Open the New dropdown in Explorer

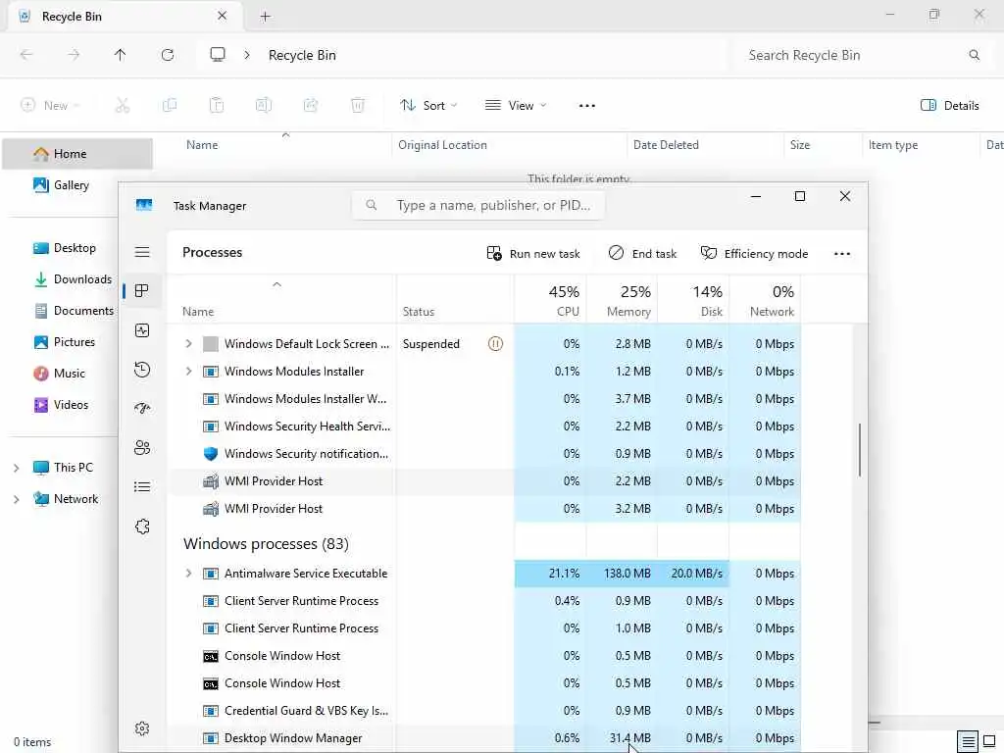[49, 106]
